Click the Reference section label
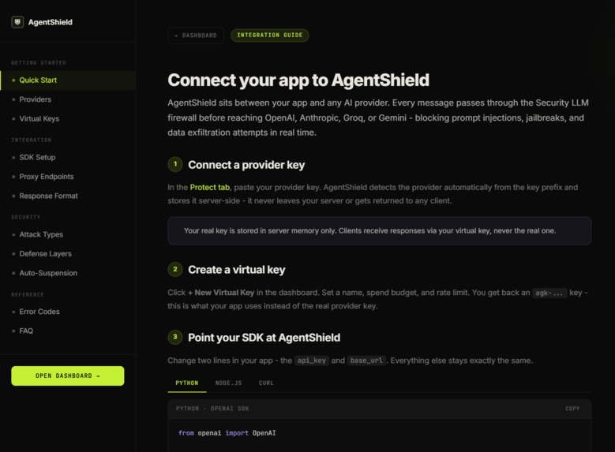The image size is (615, 452). pyautogui.click(x=28, y=295)
